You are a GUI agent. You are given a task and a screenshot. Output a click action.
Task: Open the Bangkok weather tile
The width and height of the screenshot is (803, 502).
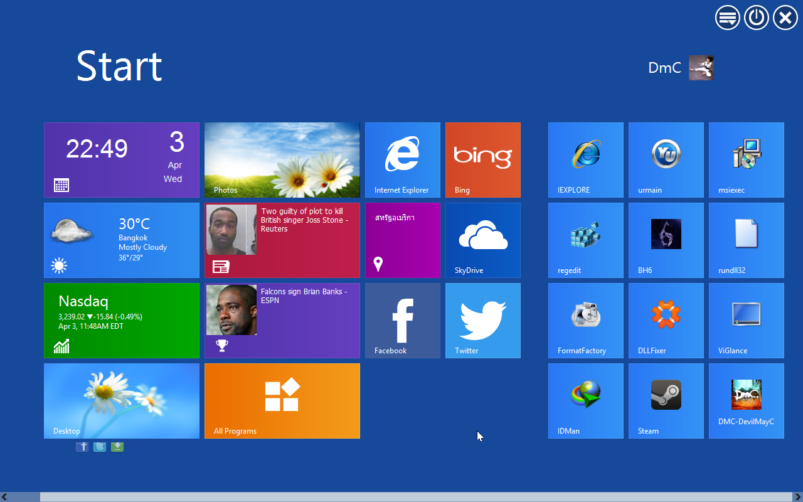[x=122, y=240]
